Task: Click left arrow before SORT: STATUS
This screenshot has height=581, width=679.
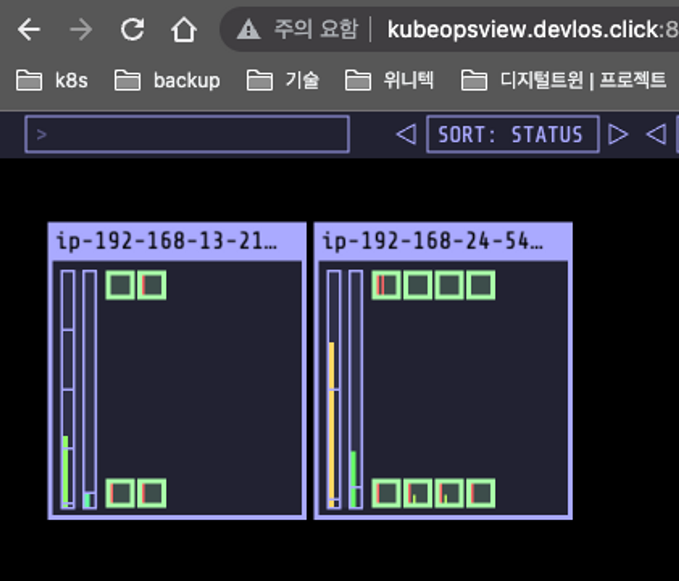Action: tap(406, 134)
